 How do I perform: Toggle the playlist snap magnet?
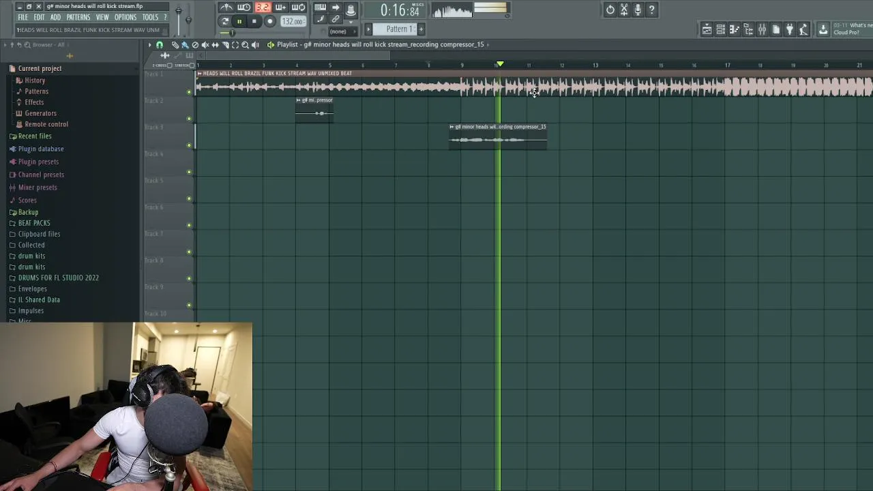pos(160,44)
